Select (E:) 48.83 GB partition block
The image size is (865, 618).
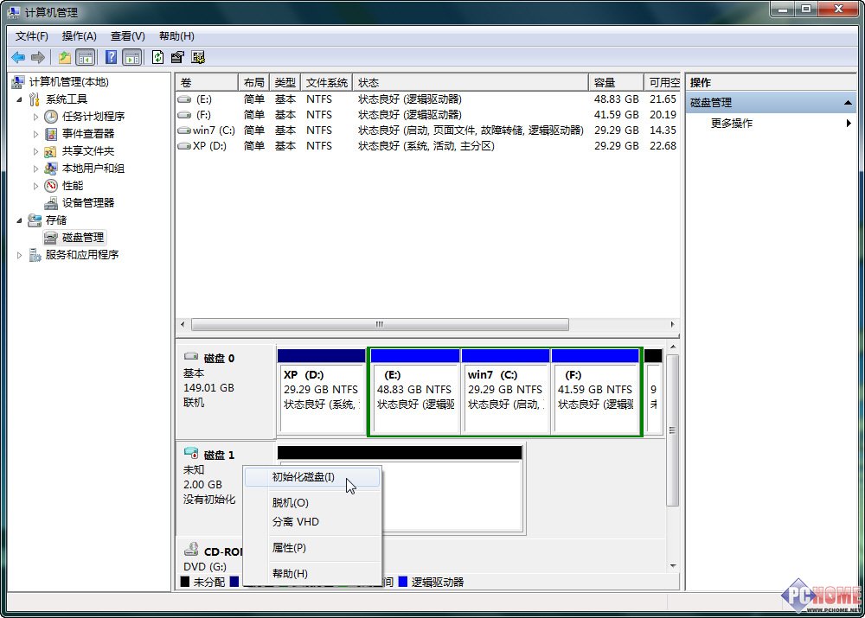click(x=415, y=392)
